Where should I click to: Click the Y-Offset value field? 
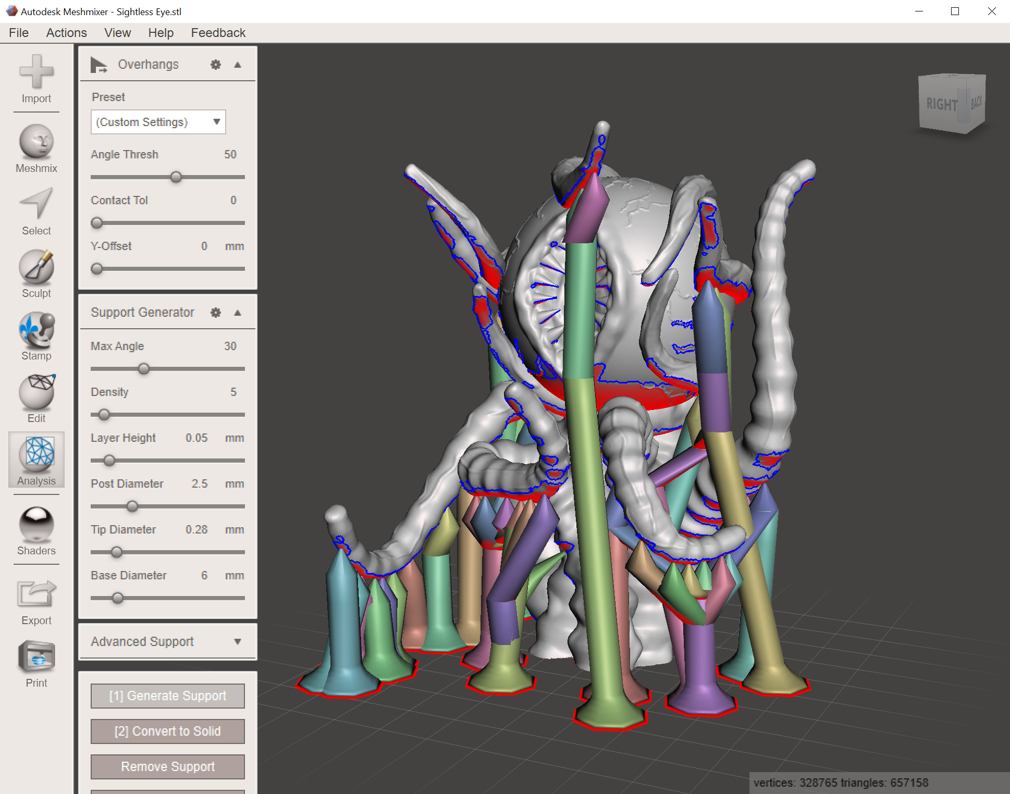pyautogui.click(x=204, y=246)
